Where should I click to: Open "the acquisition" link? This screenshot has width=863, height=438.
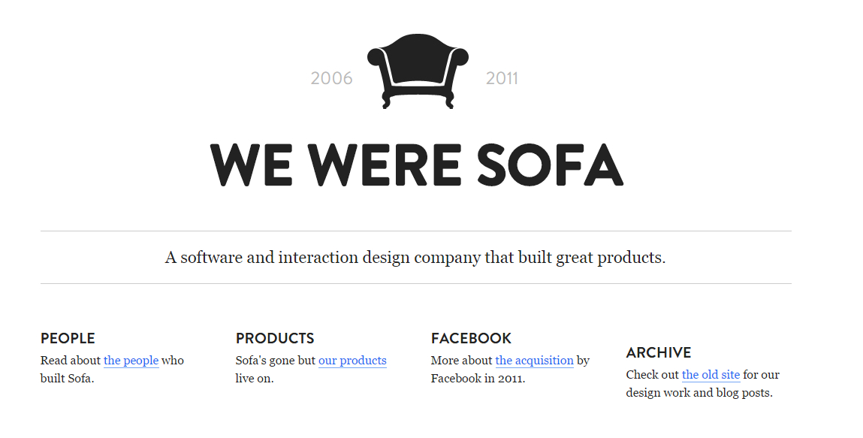point(534,361)
